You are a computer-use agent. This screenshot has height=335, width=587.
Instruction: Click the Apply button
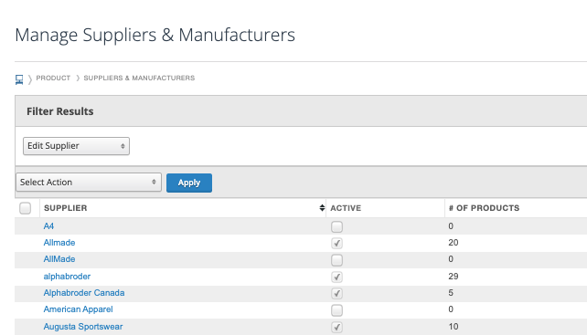pos(189,183)
